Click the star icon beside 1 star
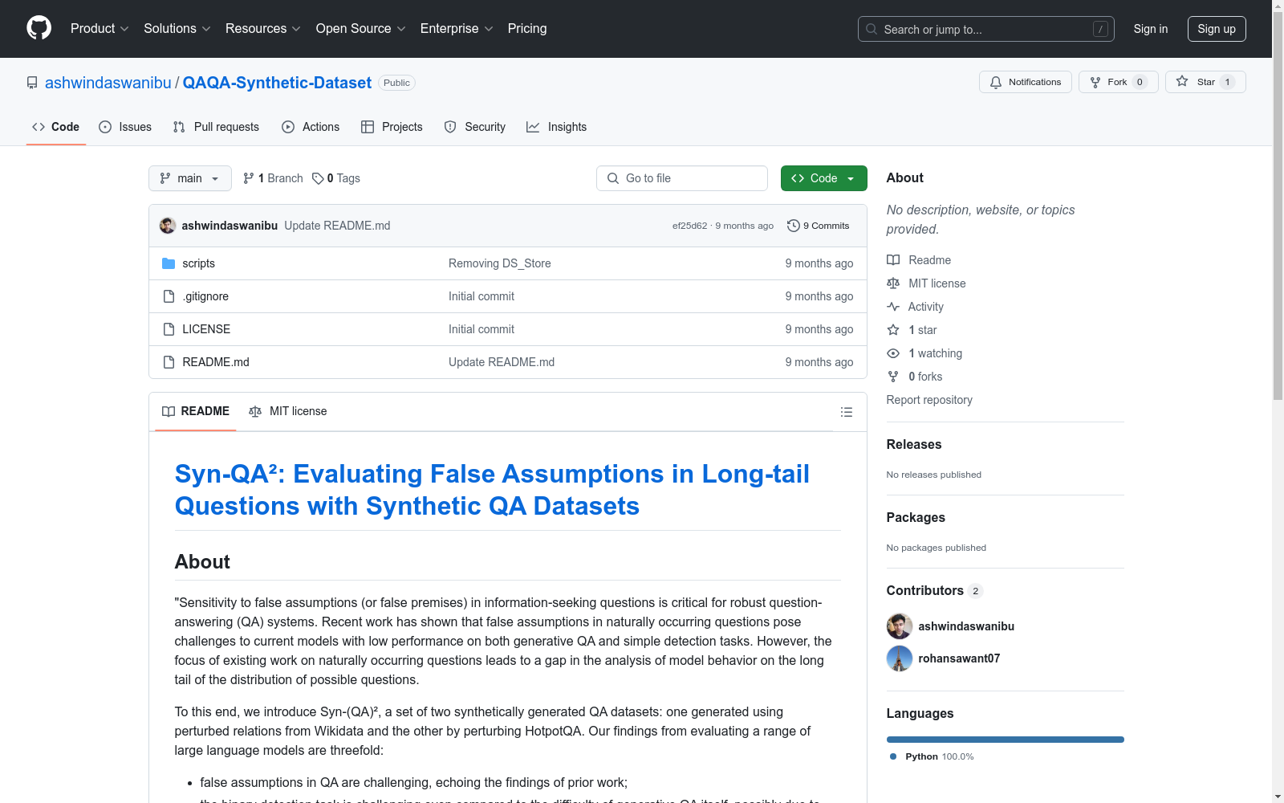 [893, 330]
